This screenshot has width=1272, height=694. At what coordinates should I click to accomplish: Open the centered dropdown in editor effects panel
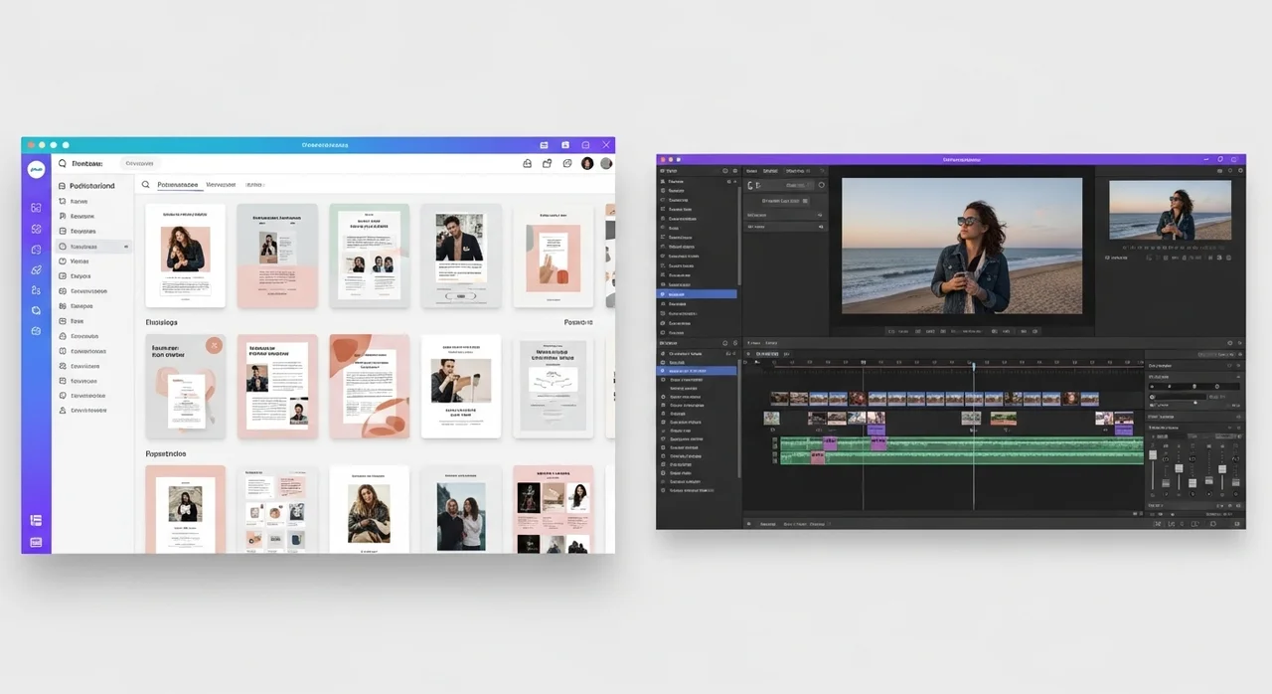(x=785, y=200)
